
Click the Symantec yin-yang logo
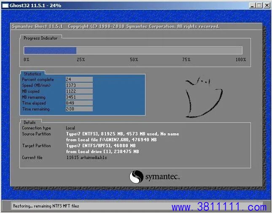point(136,177)
